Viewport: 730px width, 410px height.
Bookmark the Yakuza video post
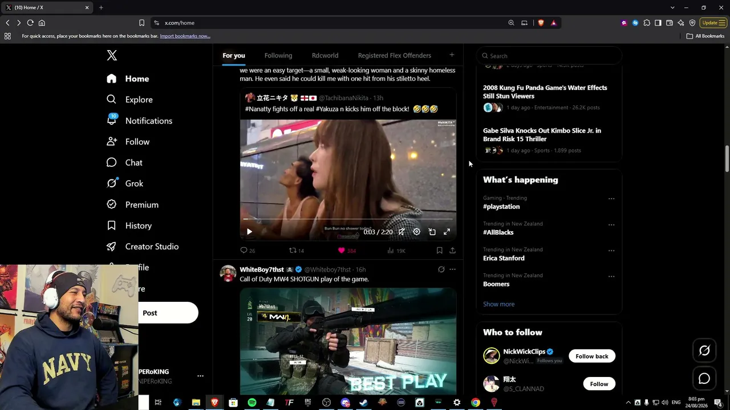(439, 251)
